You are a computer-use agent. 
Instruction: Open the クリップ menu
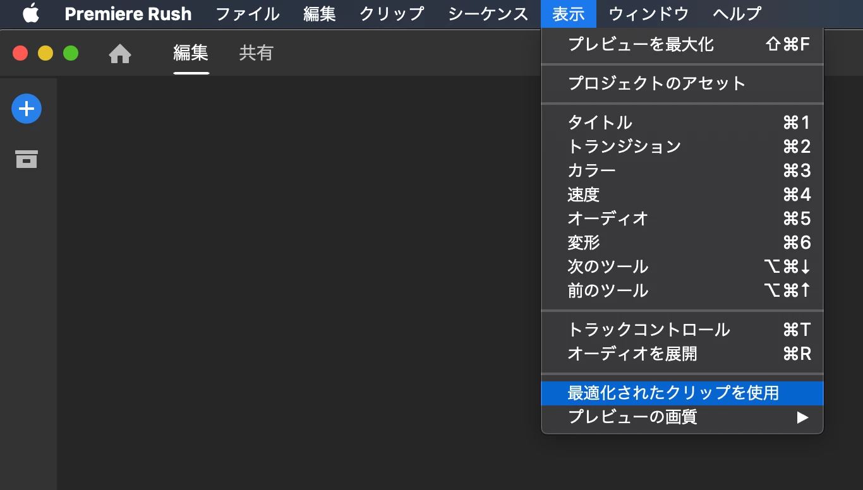tap(392, 14)
